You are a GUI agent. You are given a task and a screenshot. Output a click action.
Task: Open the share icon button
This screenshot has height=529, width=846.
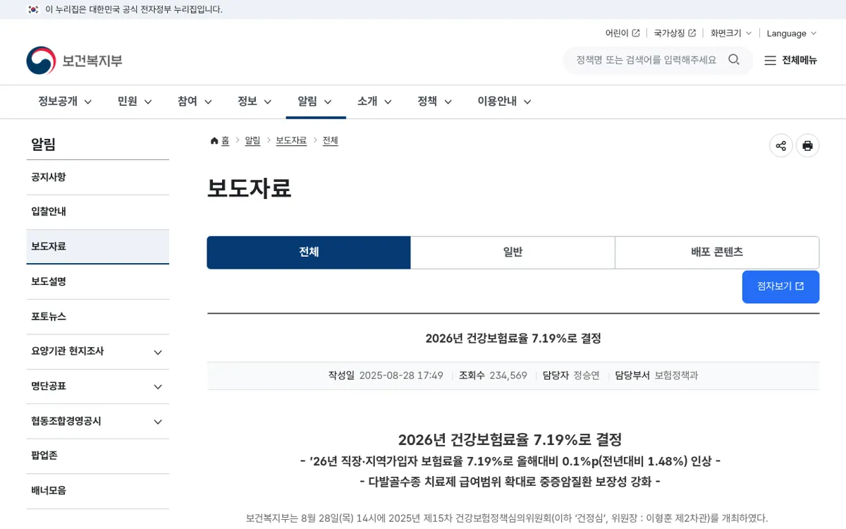[x=781, y=145]
